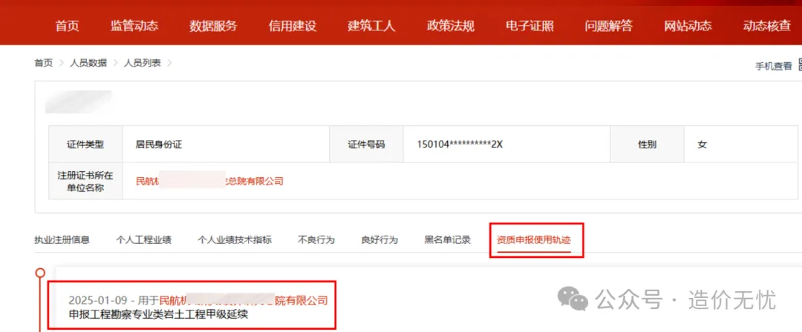Click the QR code icon beside 手机查看
This screenshot has height=332, width=802.
coord(799,64)
